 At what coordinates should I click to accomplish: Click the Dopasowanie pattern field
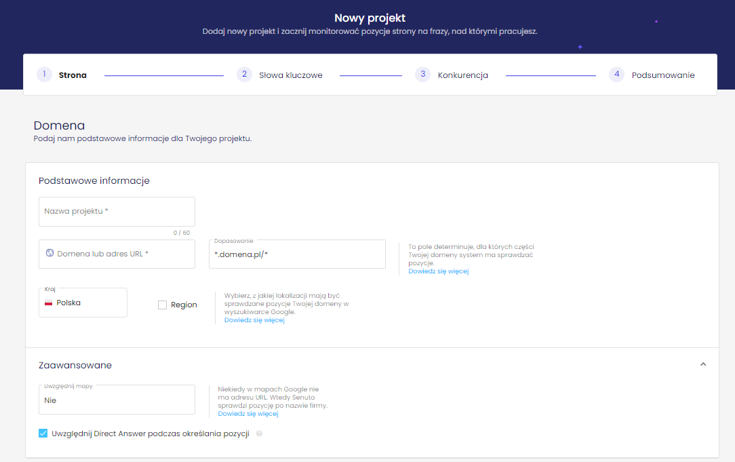[297, 254]
